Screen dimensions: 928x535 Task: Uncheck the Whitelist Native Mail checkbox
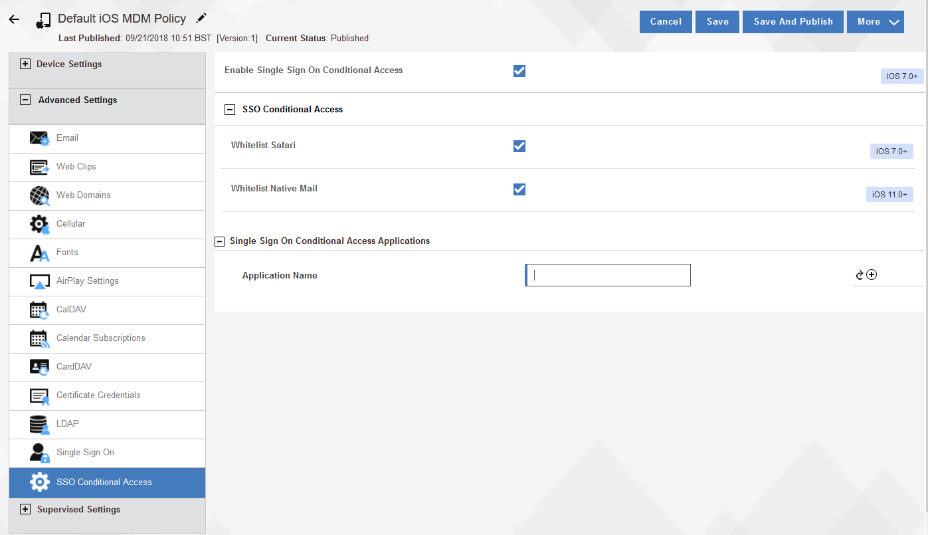(x=519, y=189)
